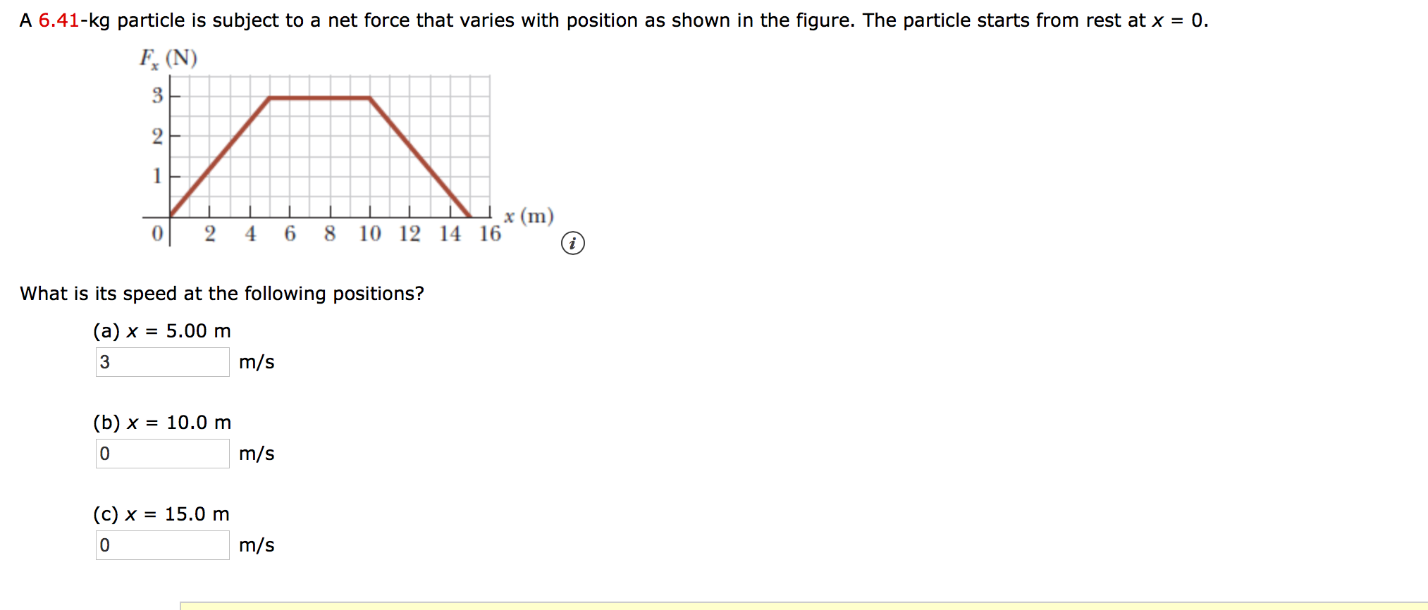1428x610 pixels.
Task: Click the m/s unit next to part (c)
Action: click(x=257, y=544)
